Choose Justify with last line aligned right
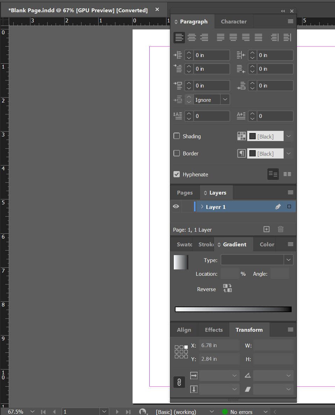 pos(246,37)
